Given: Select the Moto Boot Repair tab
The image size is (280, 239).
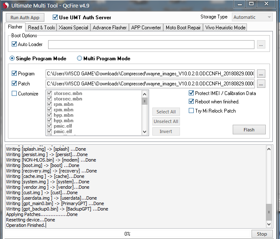Looking at the screenshot, I should coord(183,28).
